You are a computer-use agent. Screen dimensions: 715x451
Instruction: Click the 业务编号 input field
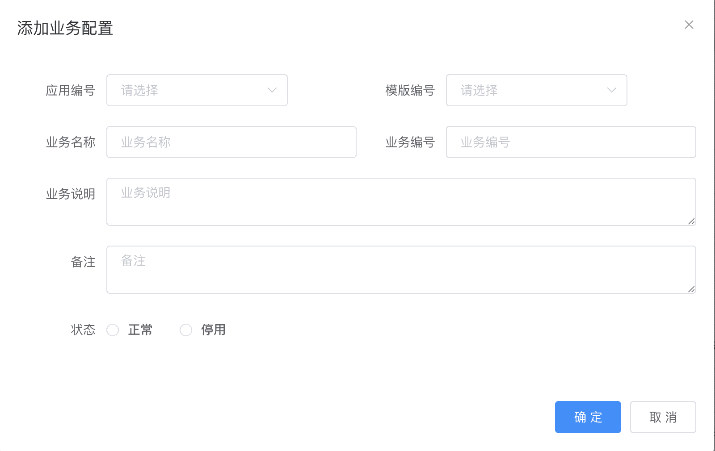point(571,142)
